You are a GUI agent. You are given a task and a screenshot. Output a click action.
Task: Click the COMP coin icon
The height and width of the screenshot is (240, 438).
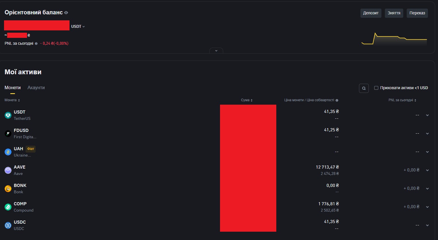click(x=8, y=207)
